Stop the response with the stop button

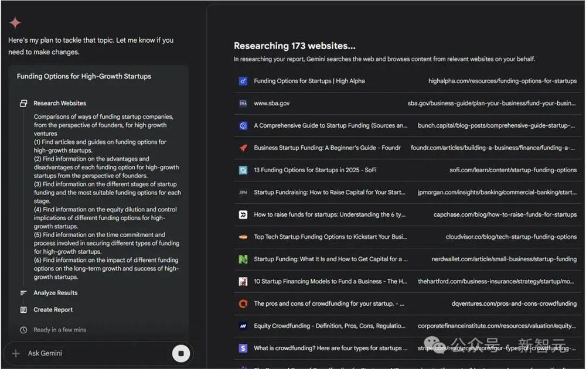tap(181, 353)
